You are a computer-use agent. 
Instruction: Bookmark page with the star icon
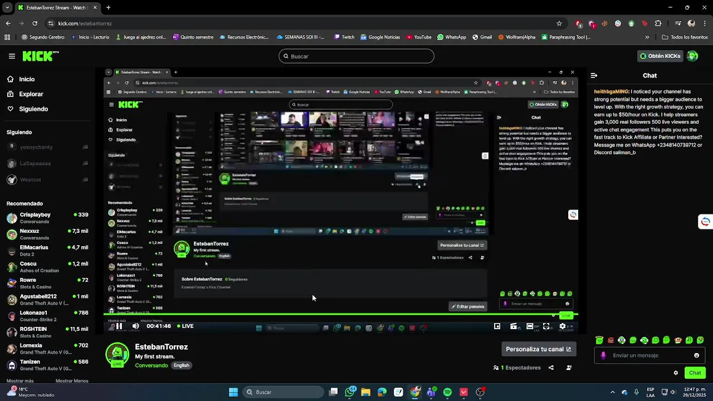559,23
